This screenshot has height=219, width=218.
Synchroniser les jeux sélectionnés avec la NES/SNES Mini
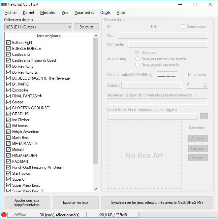click(x=157, y=202)
